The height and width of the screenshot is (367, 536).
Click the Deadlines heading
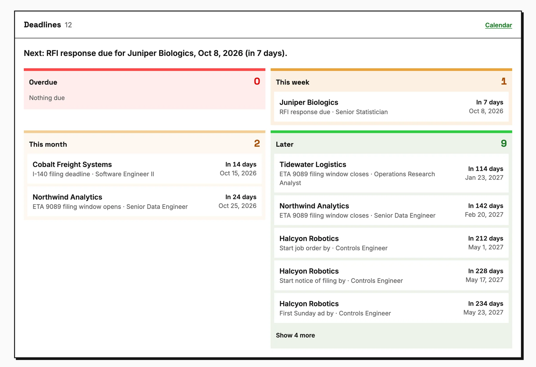[x=42, y=25]
